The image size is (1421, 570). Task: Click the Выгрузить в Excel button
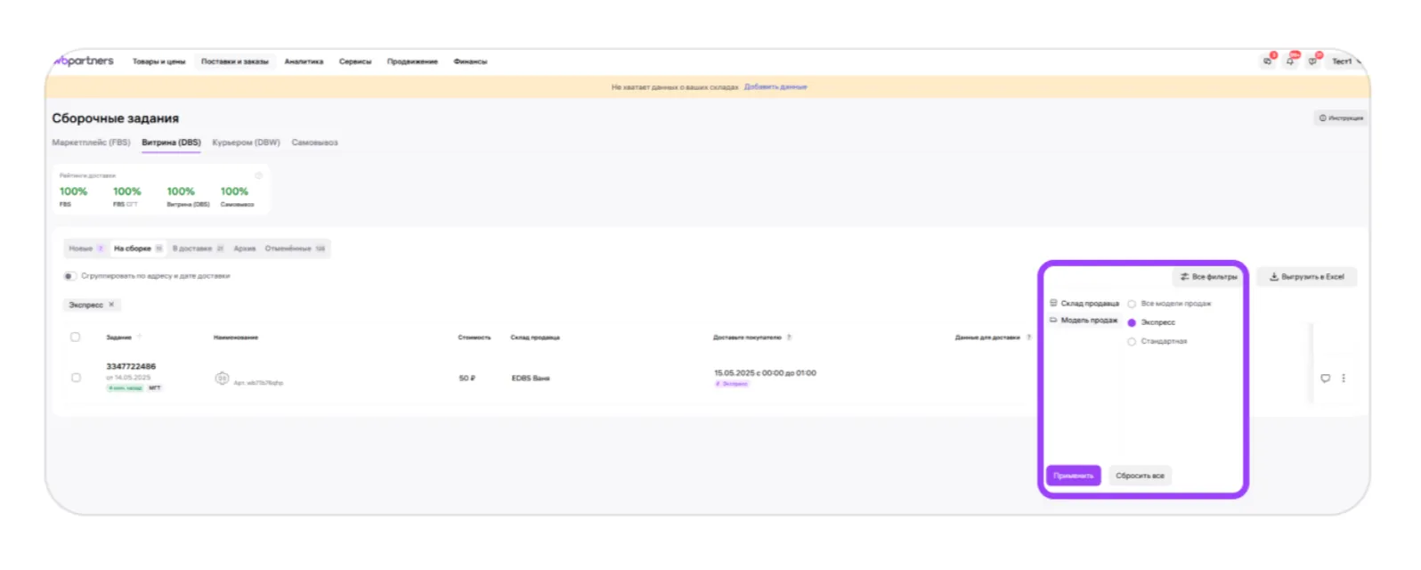pyautogui.click(x=1307, y=277)
